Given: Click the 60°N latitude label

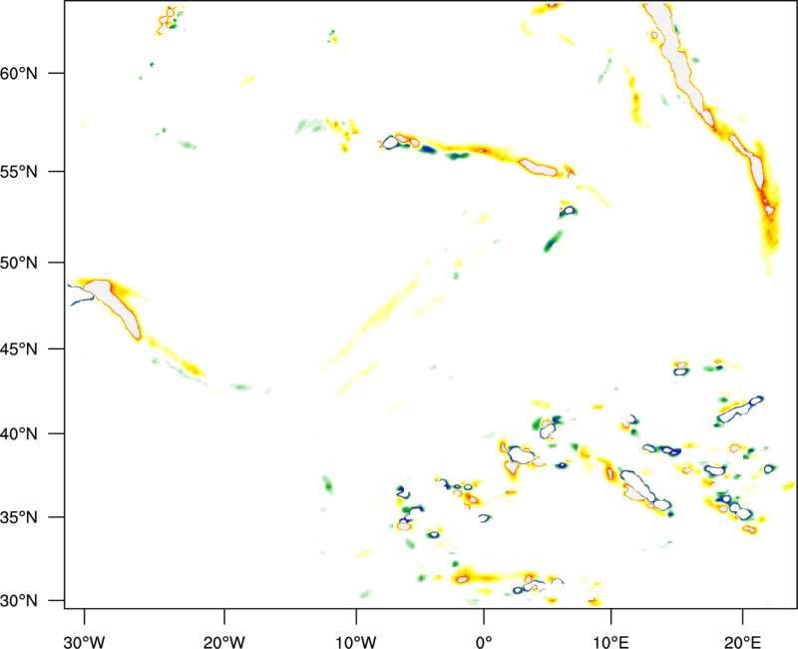Looking at the screenshot, I should pos(19,73).
